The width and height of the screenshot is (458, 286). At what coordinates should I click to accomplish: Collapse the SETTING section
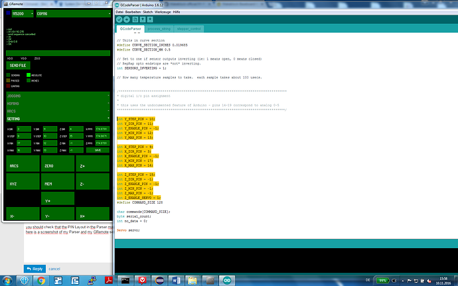(x=58, y=119)
